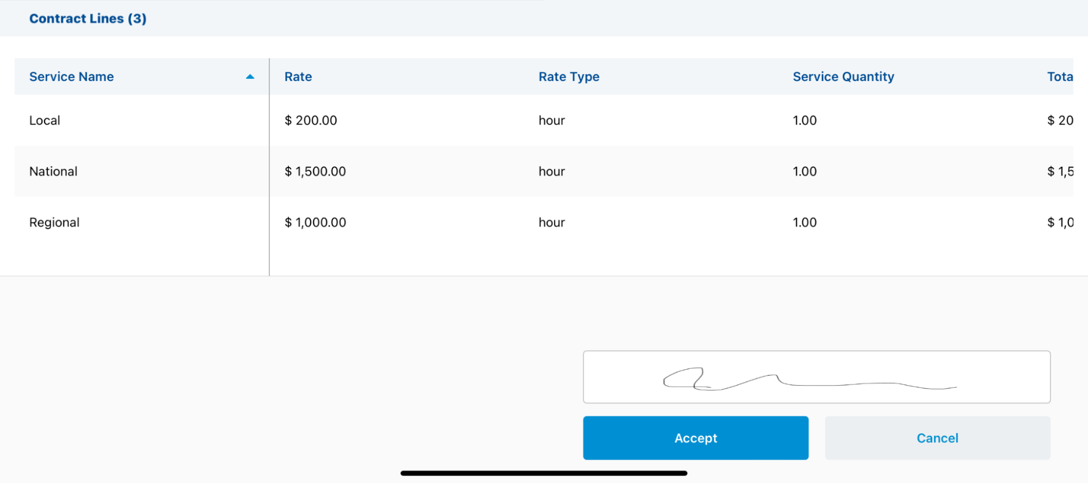Click the Service Quantity column header
This screenshot has width=1088, height=483.
click(843, 77)
